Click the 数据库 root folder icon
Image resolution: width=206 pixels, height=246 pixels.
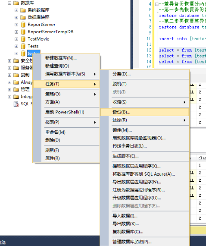click(16, 3)
